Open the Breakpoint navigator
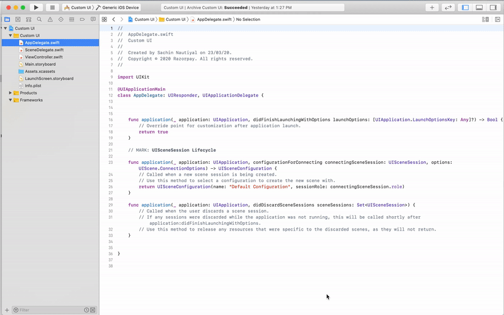This screenshot has width=504, height=315. click(x=83, y=20)
